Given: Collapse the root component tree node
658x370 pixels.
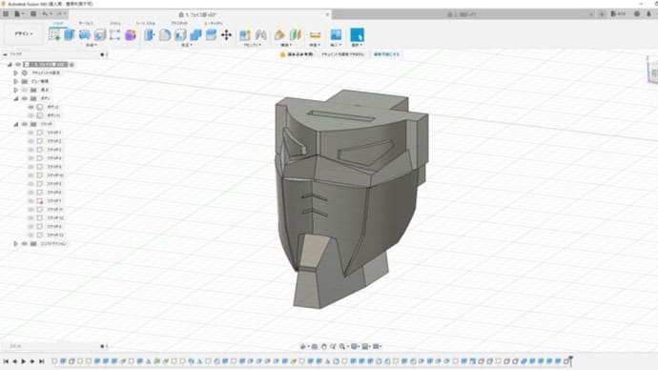Looking at the screenshot, I should (10, 64).
